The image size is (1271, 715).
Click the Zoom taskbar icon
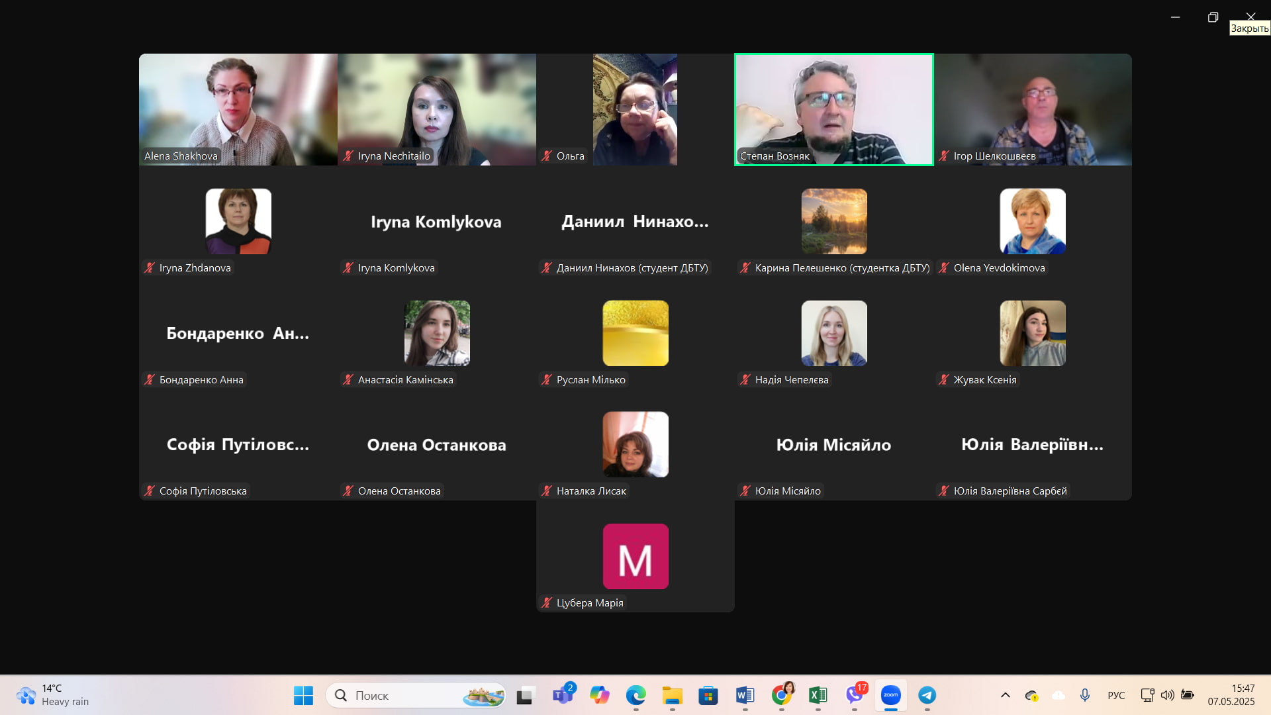click(890, 695)
